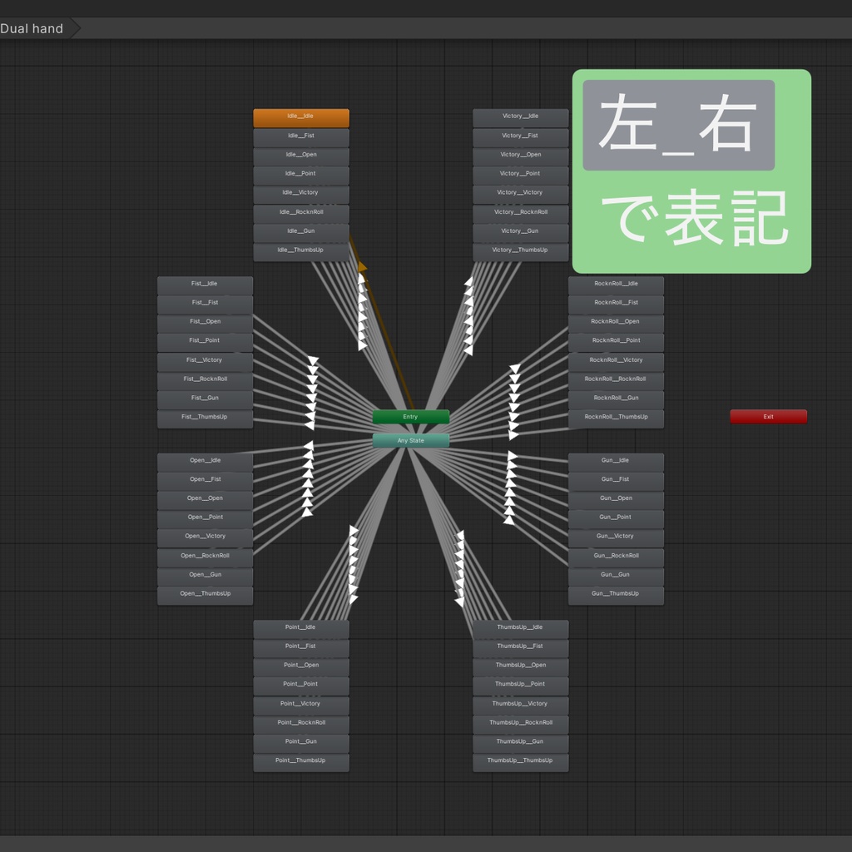Select the Any State node
This screenshot has height=852, width=852.
click(411, 441)
